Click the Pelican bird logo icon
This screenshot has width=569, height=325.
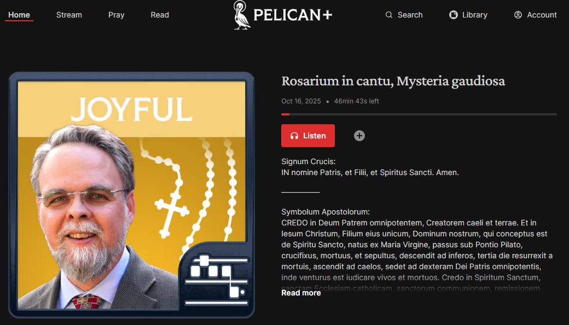(x=242, y=15)
